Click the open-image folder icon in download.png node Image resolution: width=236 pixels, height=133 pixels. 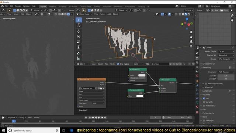(101, 88)
